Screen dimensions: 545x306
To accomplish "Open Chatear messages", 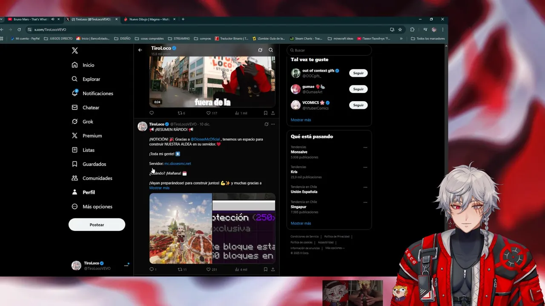I will (85, 108).
